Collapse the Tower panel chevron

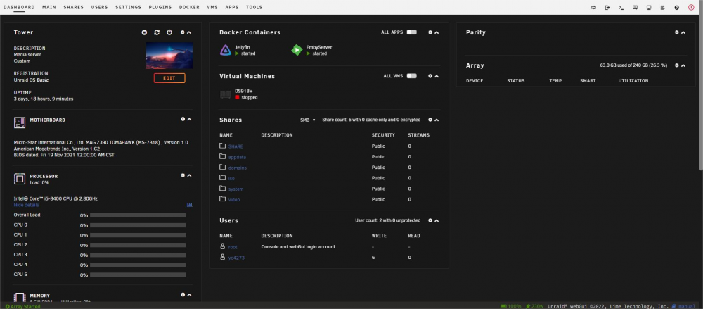(188, 32)
